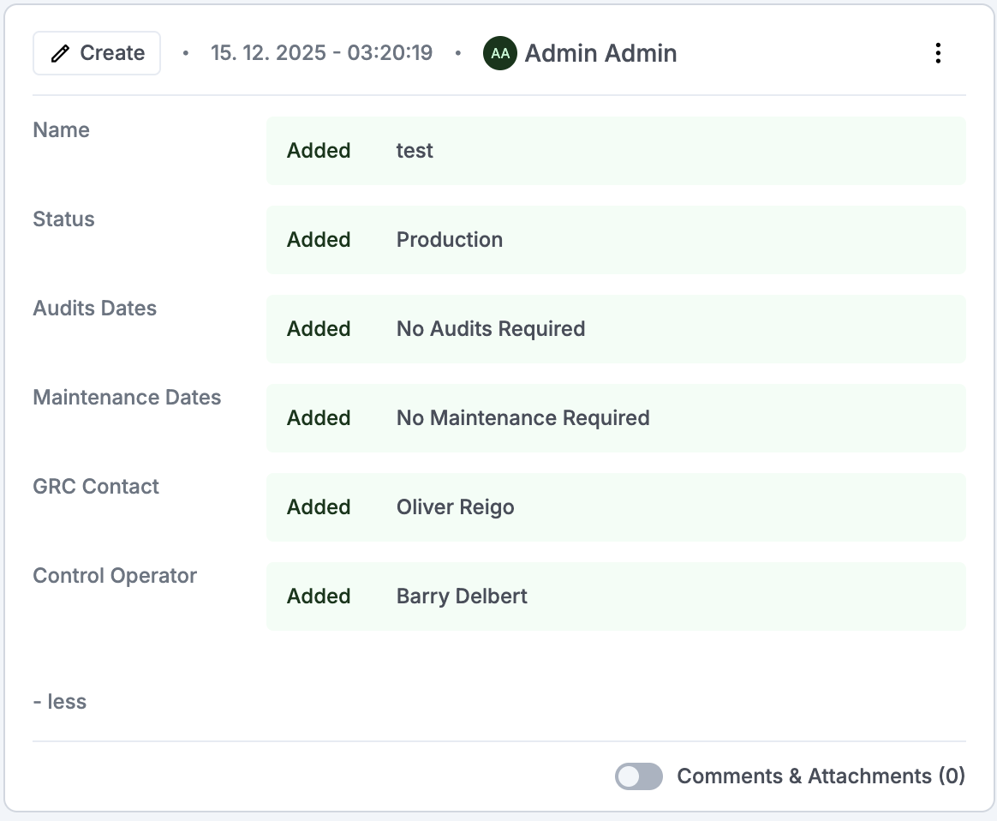Click the three-dot kebab menu icon
The height and width of the screenshot is (821, 997).
point(938,53)
